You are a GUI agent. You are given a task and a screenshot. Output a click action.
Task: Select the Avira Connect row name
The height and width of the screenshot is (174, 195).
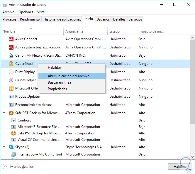pyautogui.click(x=26, y=39)
